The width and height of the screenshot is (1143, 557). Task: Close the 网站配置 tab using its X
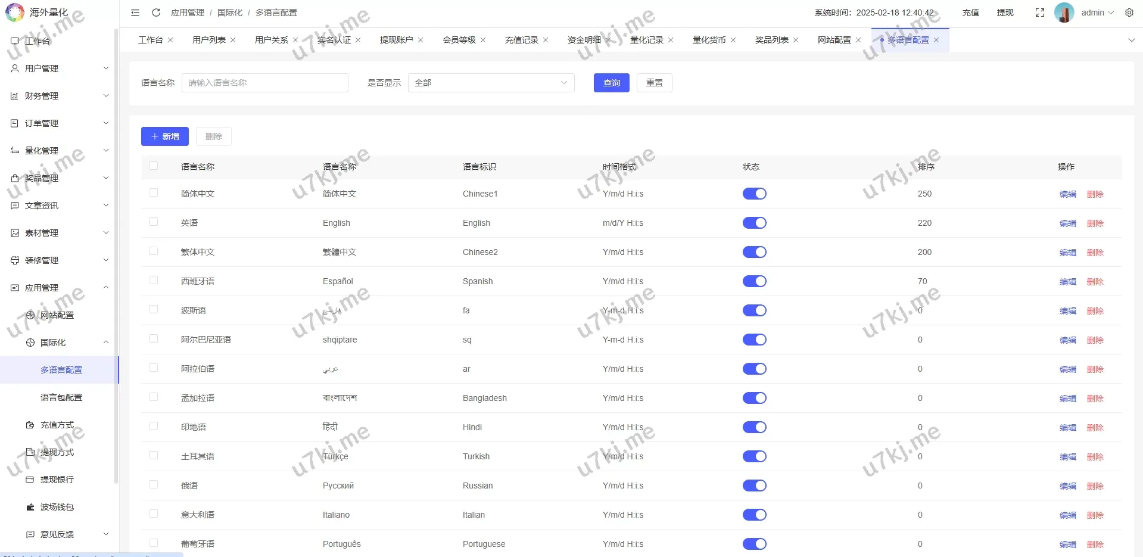(858, 40)
